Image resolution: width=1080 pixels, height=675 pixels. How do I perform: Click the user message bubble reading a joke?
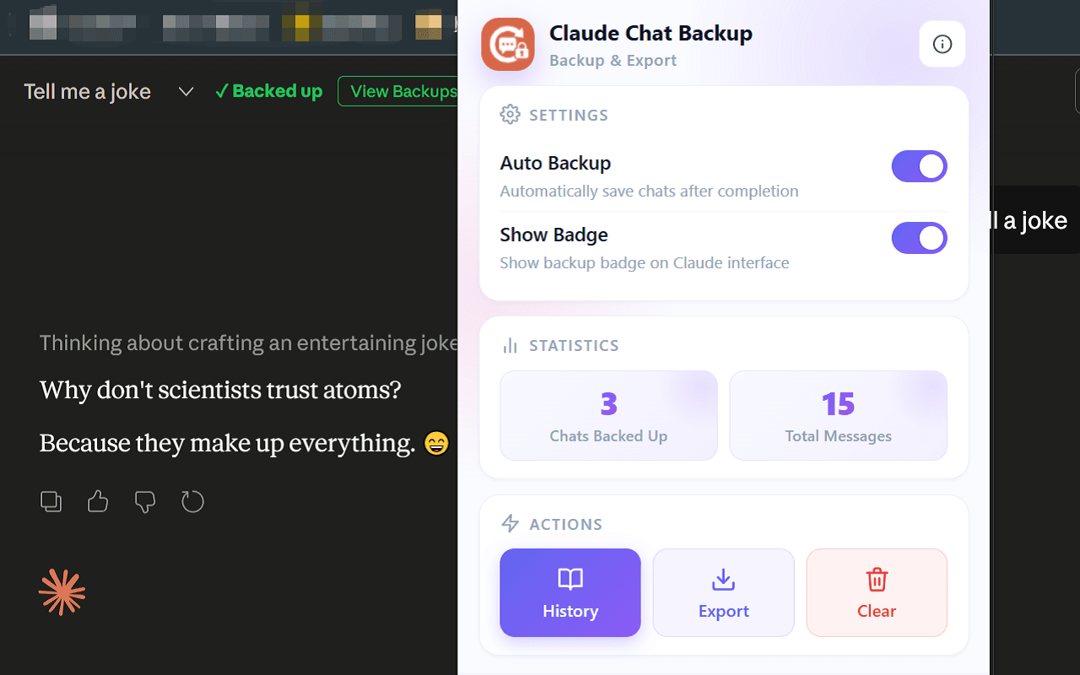pyautogui.click(x=1034, y=220)
